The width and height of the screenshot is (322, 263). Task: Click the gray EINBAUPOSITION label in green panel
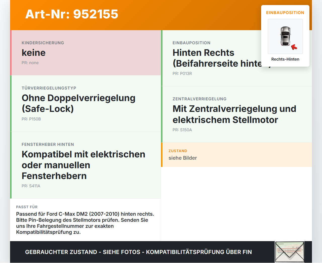click(x=191, y=43)
